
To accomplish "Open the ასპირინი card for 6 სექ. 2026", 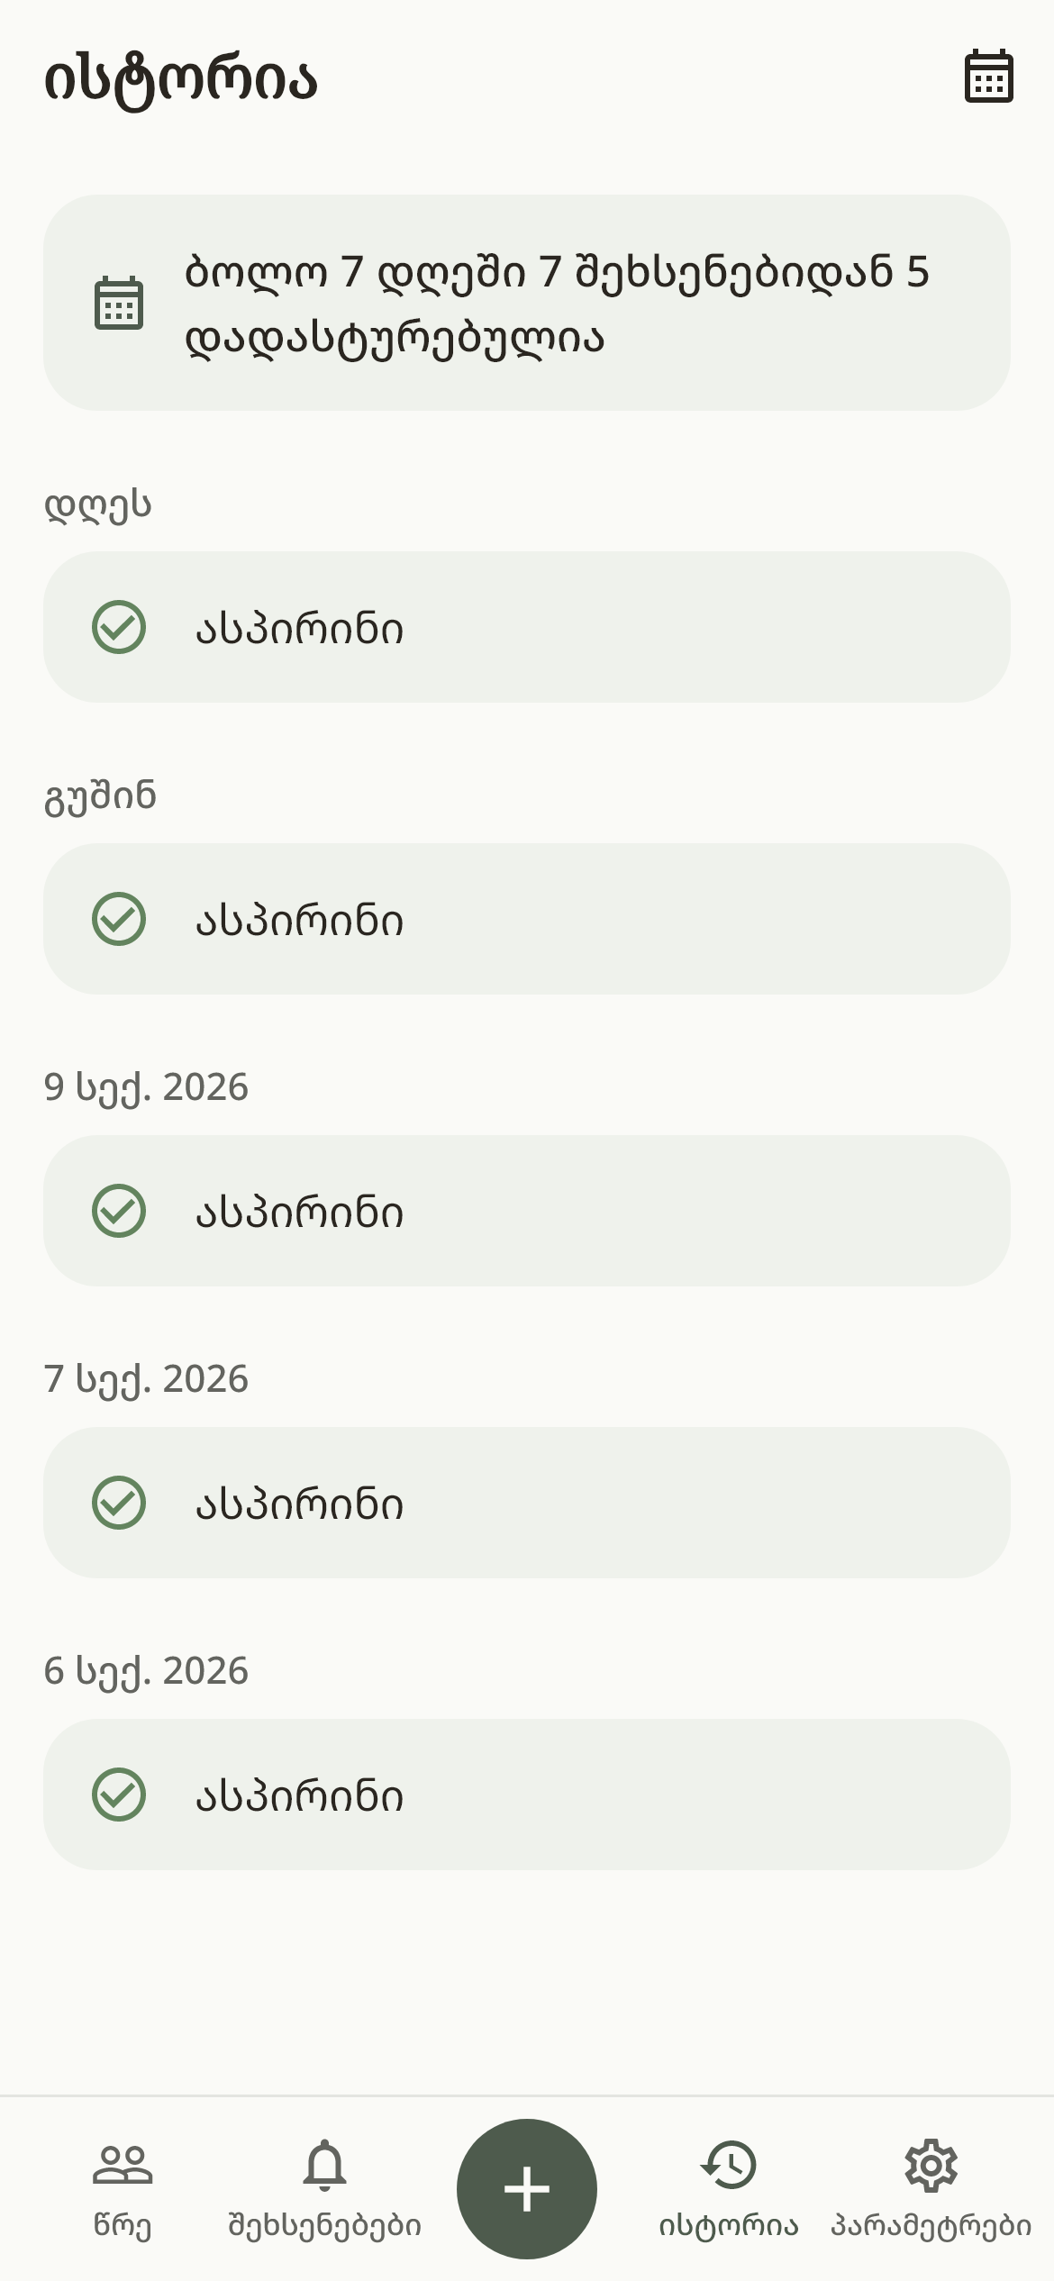I will (x=527, y=1795).
